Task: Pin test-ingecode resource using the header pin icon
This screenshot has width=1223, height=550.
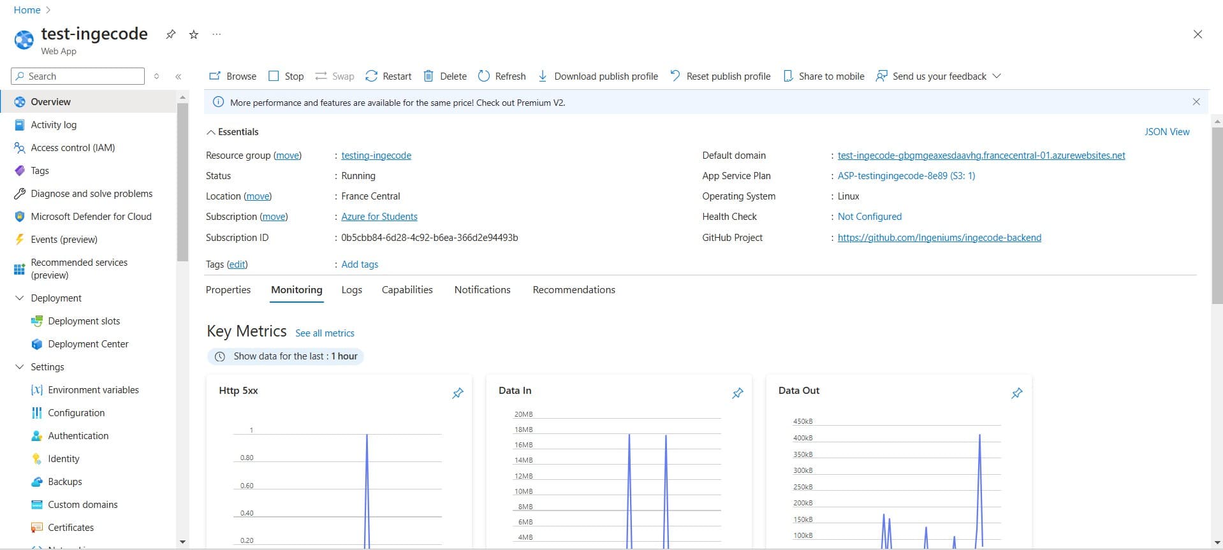Action: [x=170, y=34]
